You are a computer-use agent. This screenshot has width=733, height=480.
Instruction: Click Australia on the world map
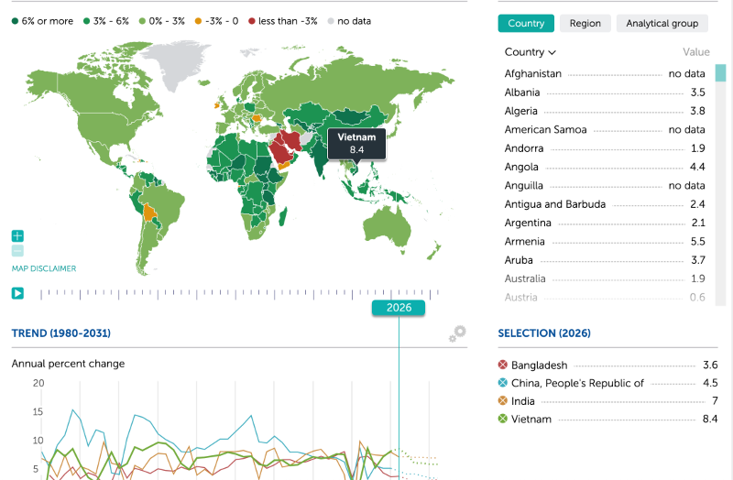[386, 226]
